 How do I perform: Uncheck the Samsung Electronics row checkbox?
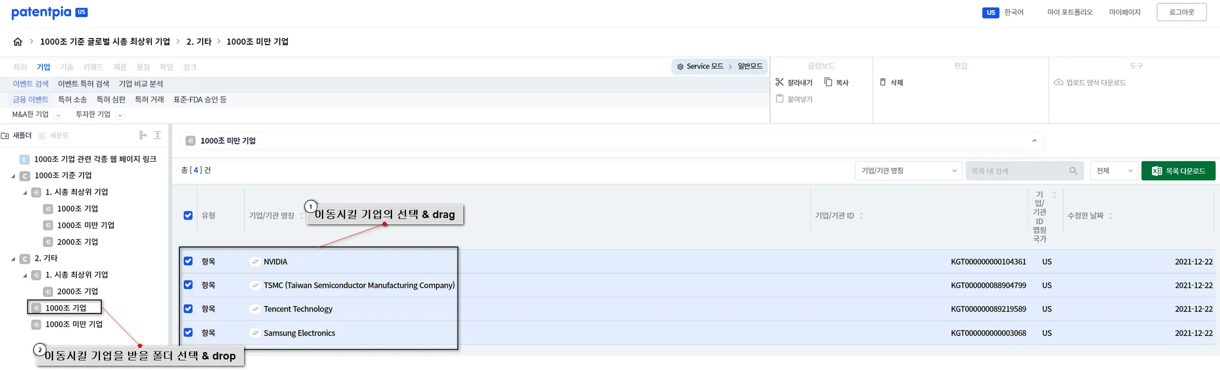click(188, 333)
